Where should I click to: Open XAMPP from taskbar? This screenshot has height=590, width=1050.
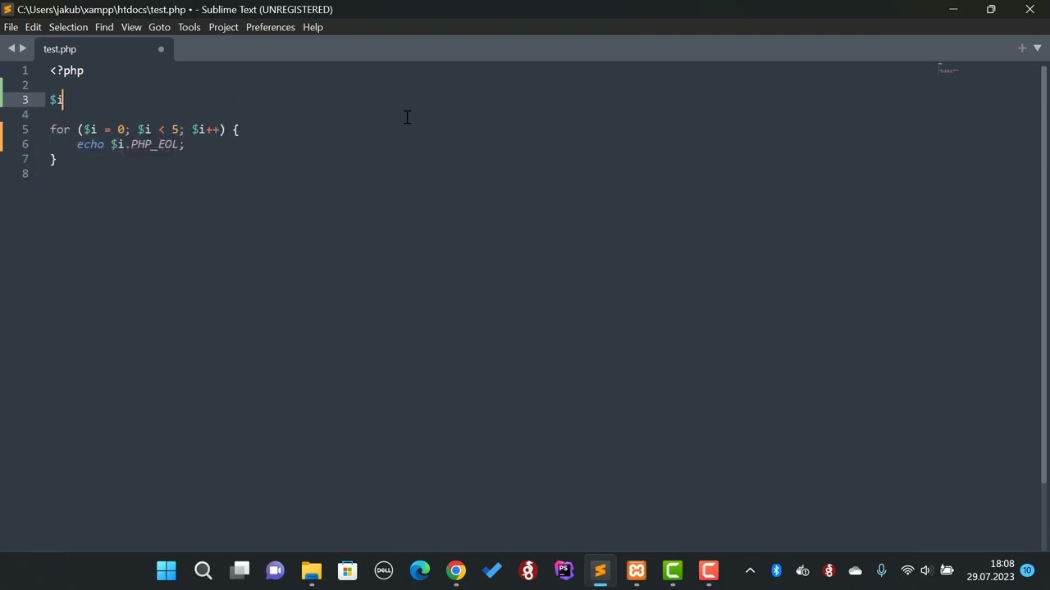tap(637, 570)
